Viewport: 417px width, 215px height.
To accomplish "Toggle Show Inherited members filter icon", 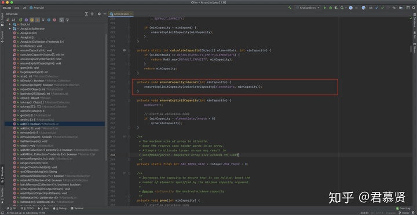I will [x=43, y=20].
